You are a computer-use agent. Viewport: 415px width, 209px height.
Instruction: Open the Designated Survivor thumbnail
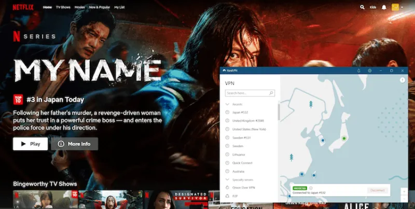[175, 199]
